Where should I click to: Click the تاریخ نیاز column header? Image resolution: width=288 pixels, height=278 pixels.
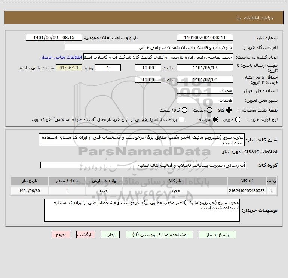(x=30, y=181)
